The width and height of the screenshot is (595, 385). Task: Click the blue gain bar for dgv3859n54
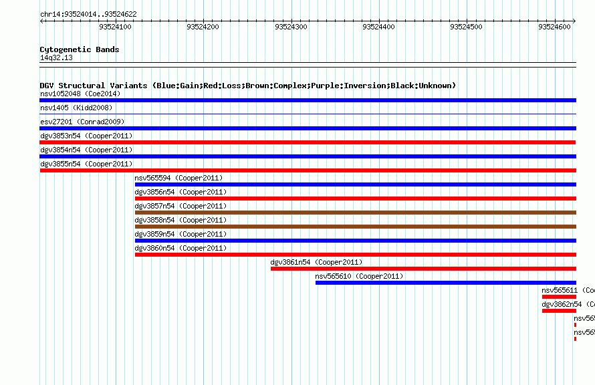(356, 241)
